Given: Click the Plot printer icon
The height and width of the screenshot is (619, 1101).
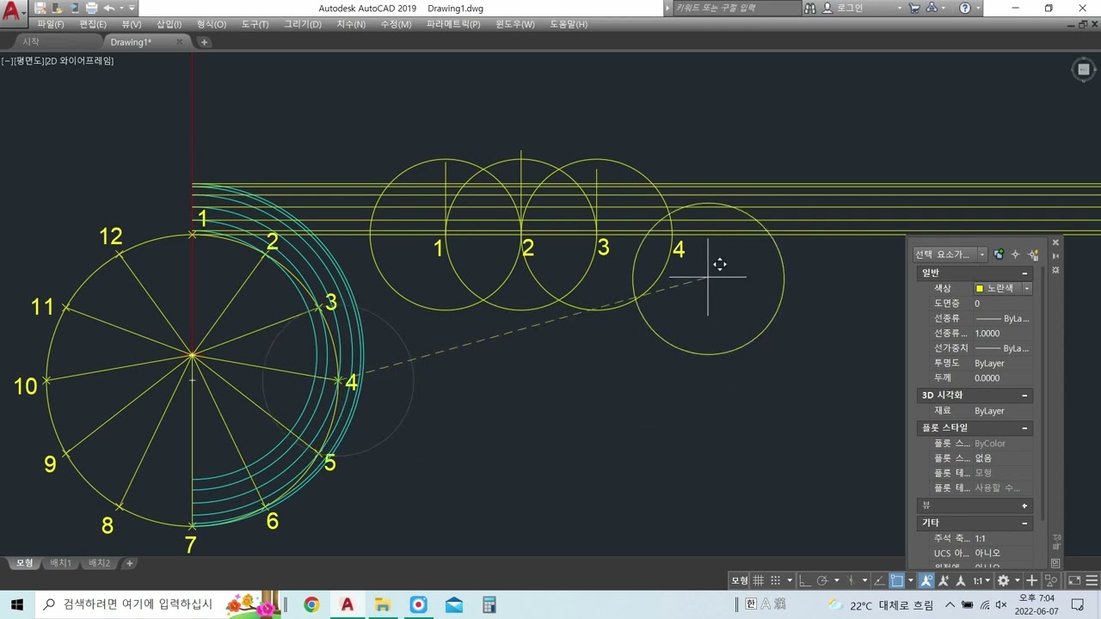Looking at the screenshot, I should coord(91,8).
